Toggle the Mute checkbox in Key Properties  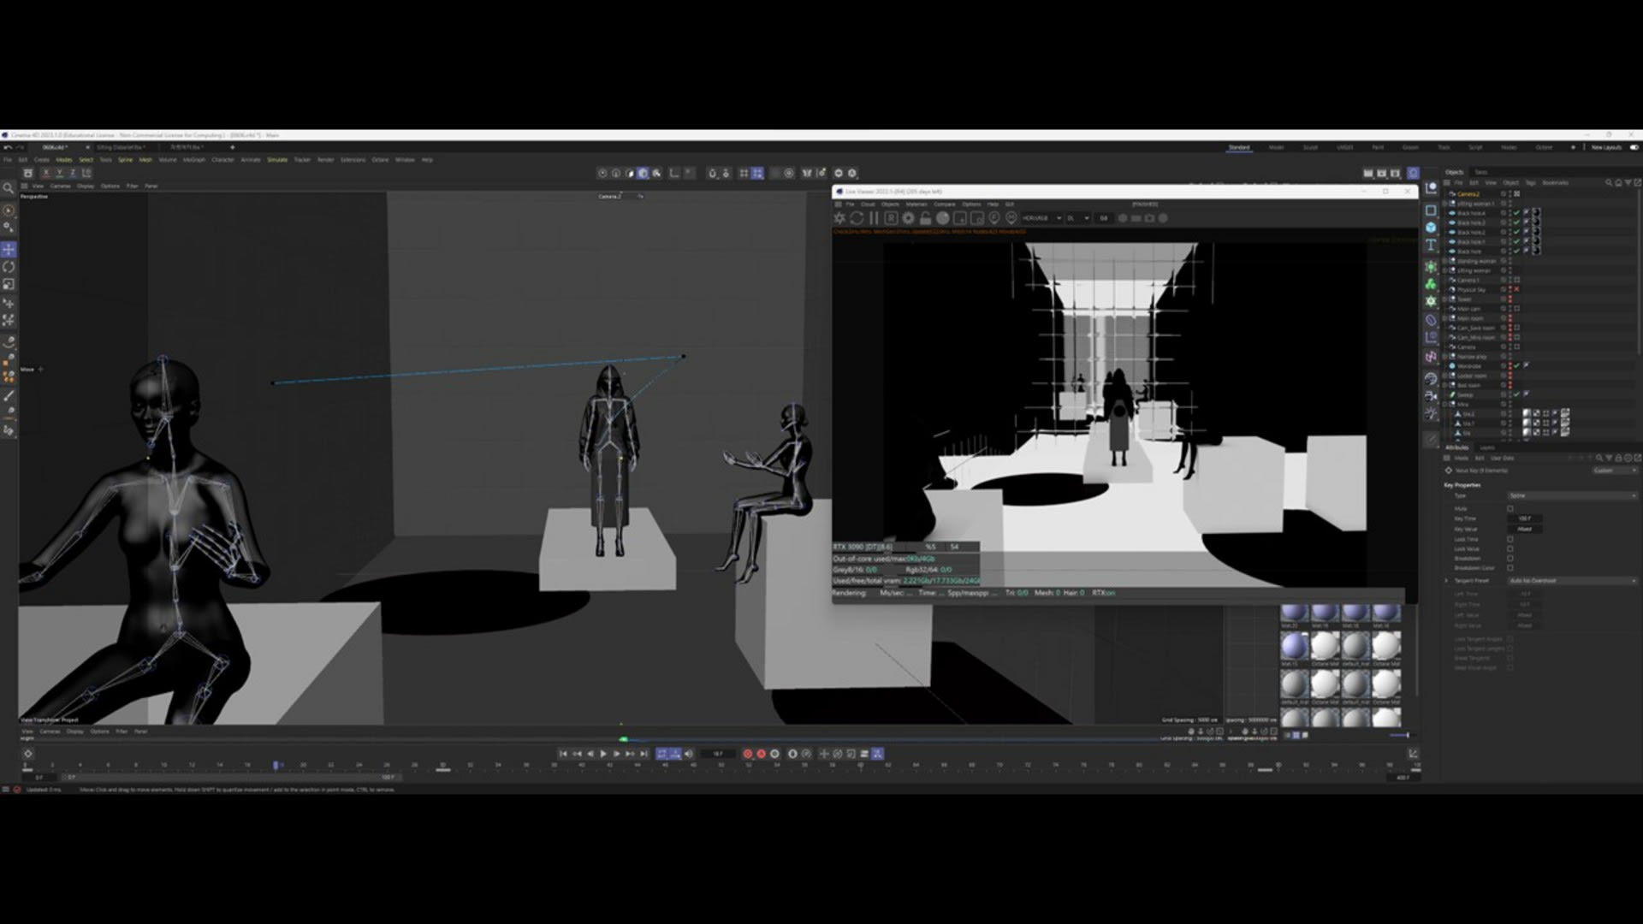pyautogui.click(x=1510, y=508)
